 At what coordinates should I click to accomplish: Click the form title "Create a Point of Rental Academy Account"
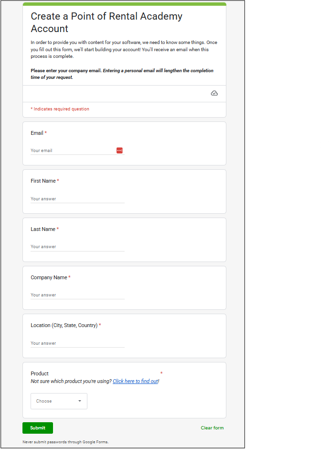click(106, 22)
